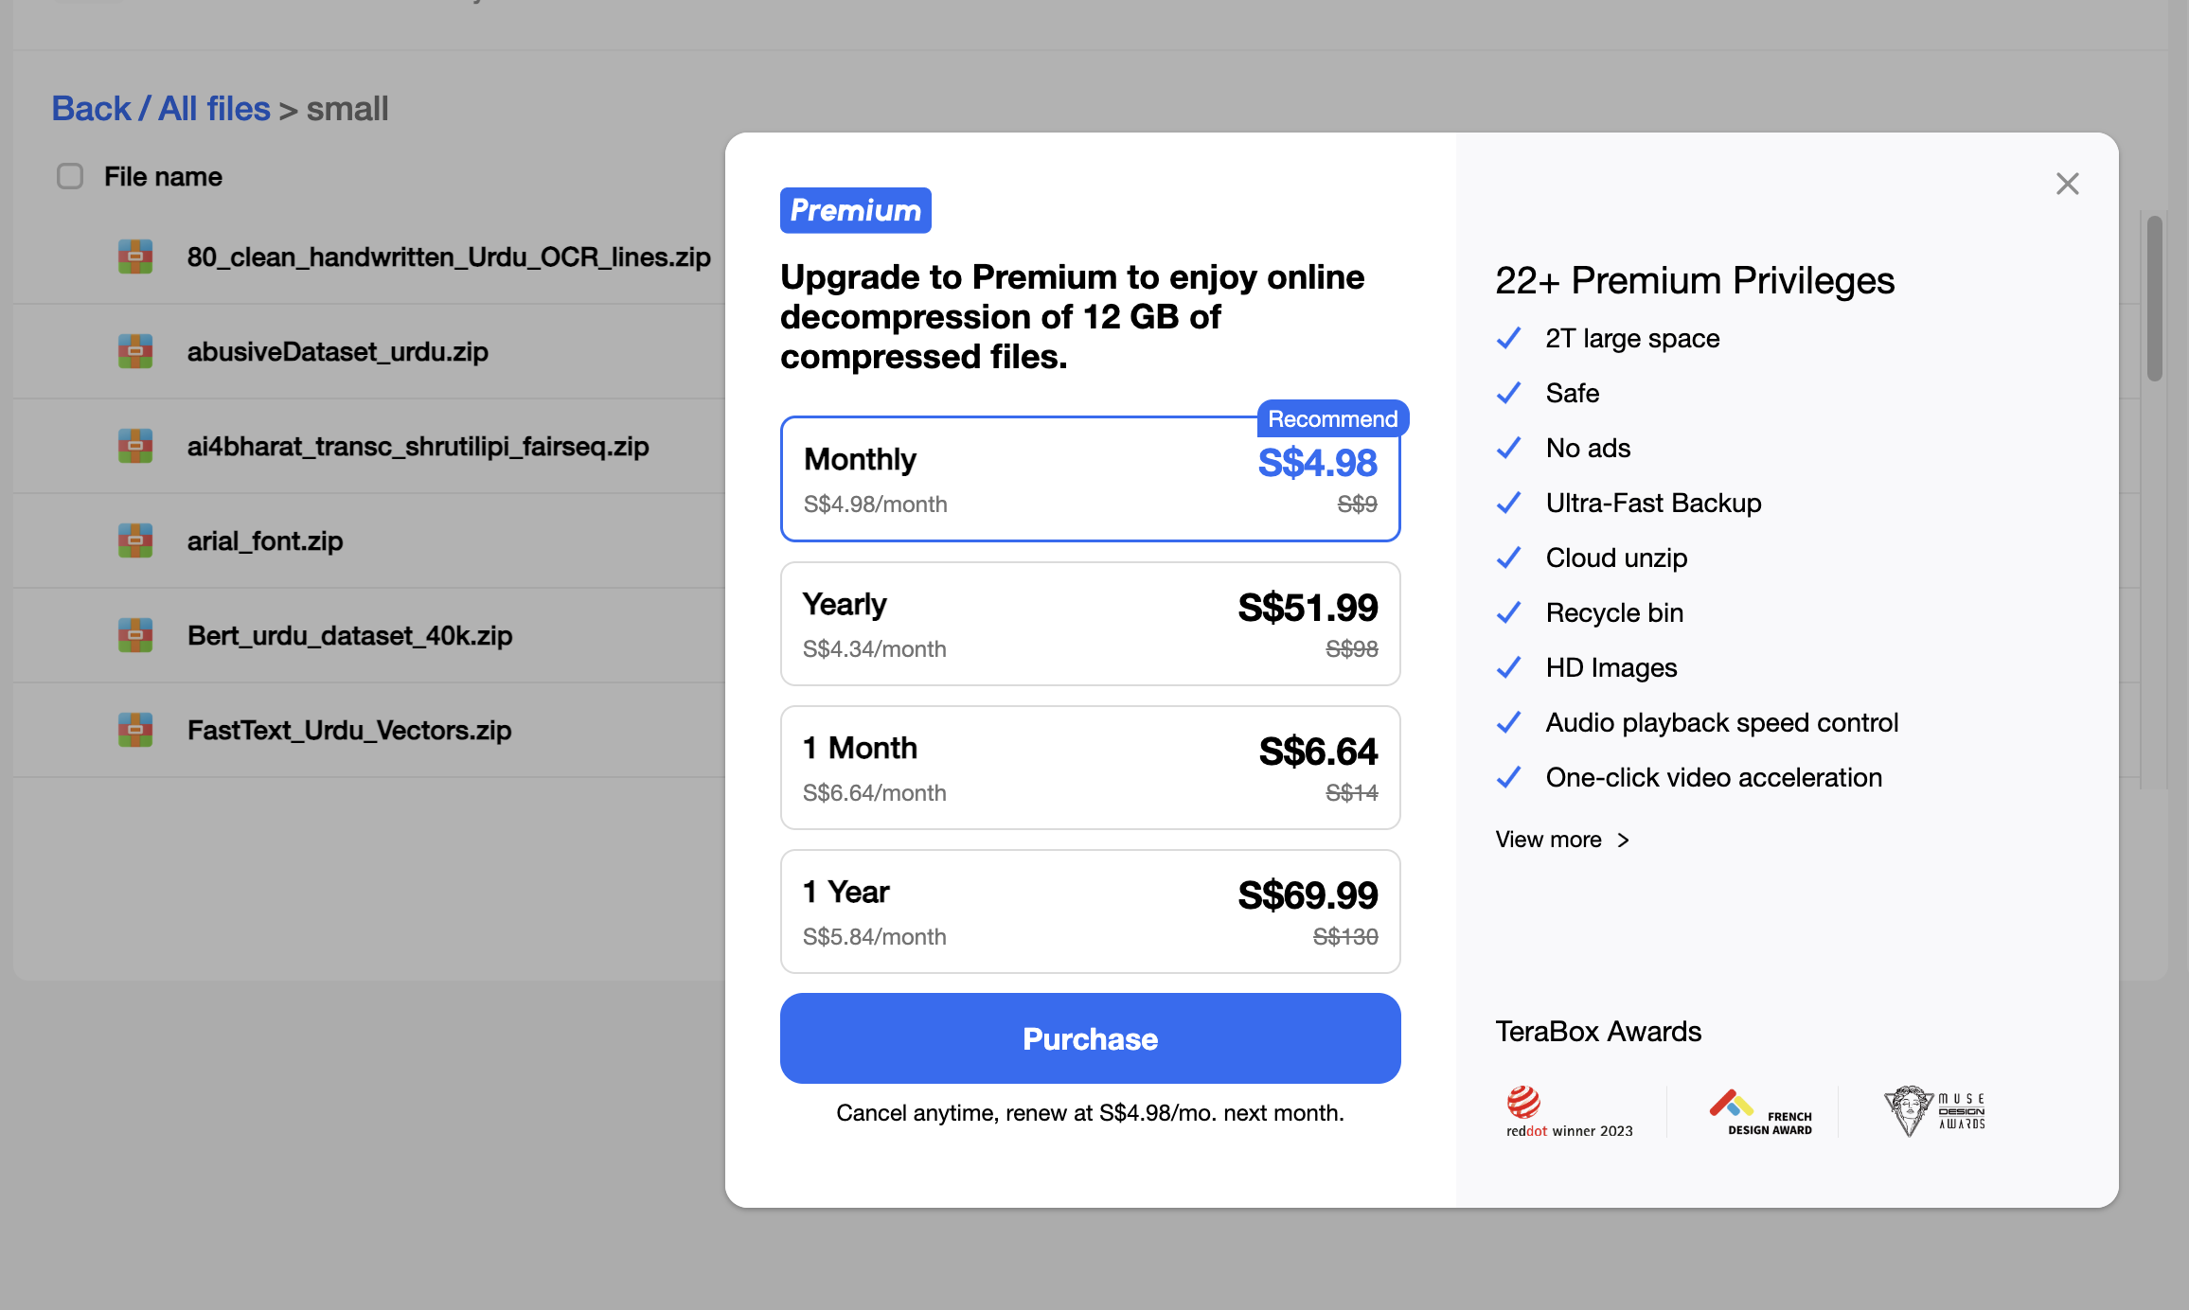Toggle the select-all File name checkbox
This screenshot has width=2189, height=1310.
70,177
